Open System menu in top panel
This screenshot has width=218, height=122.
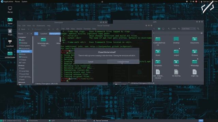(24, 1)
